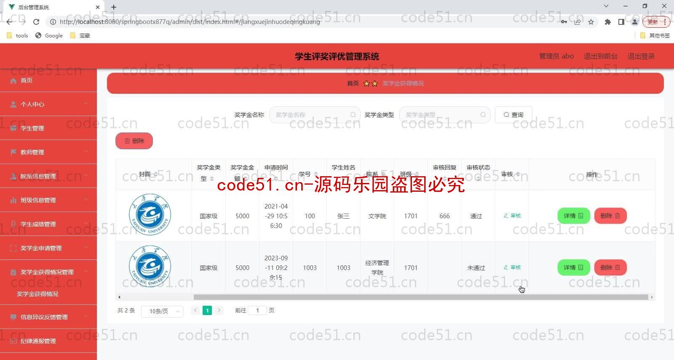The width and height of the screenshot is (674, 360).
Task: Click the 文学院 cell
Action: coord(377,216)
